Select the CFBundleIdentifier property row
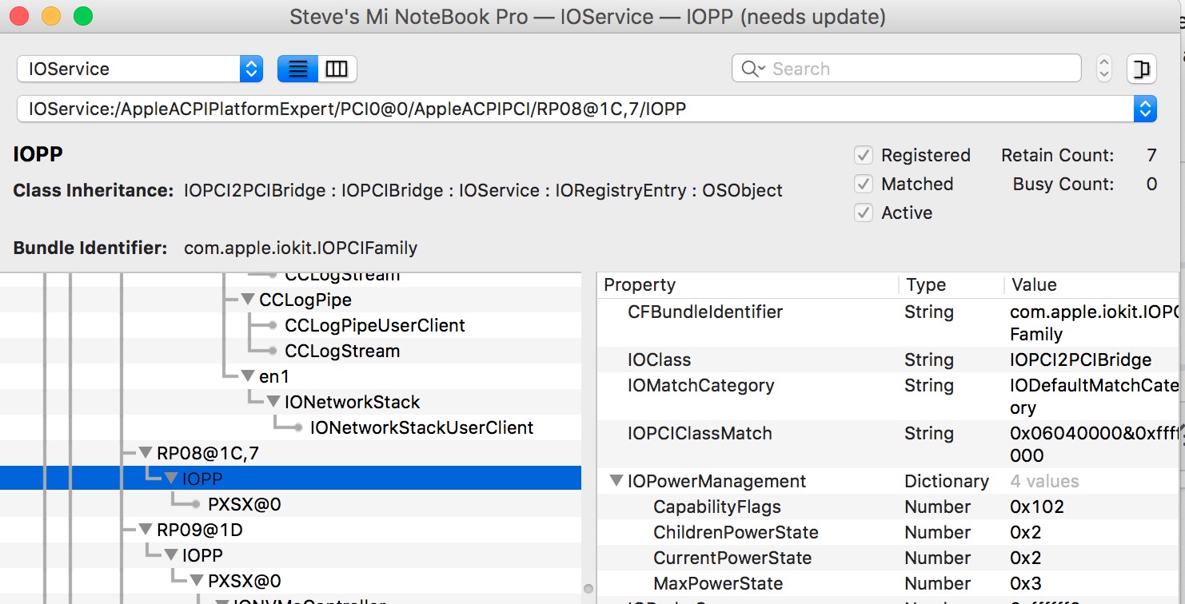This screenshot has width=1185, height=604. pos(888,323)
